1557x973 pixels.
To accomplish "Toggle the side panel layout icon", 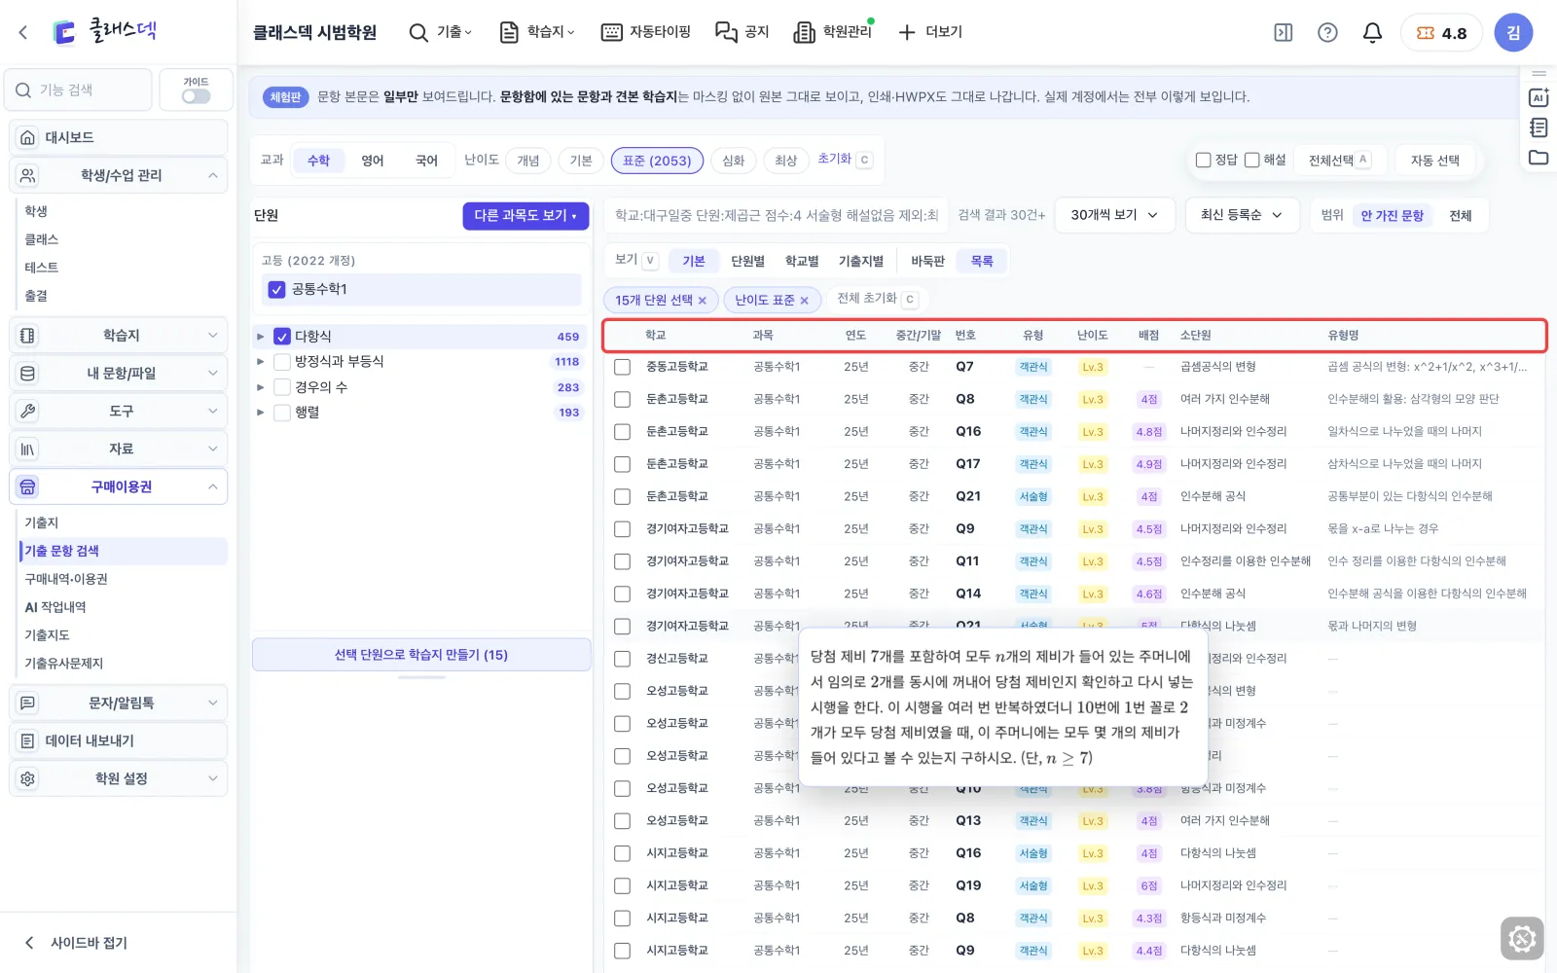I will (1284, 32).
